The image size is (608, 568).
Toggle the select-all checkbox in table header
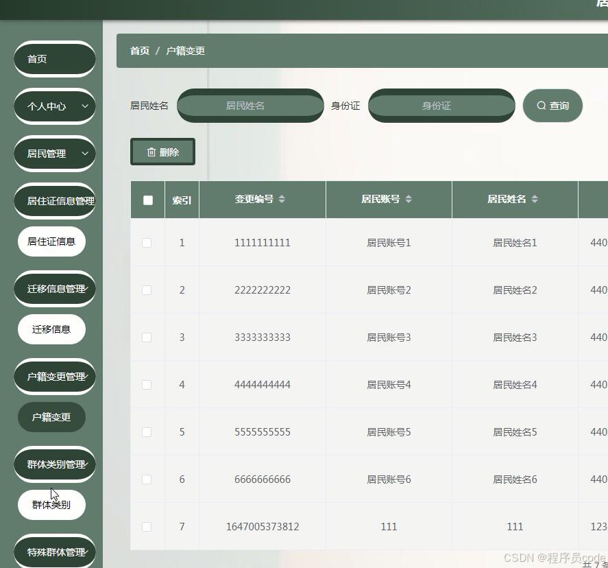pyautogui.click(x=148, y=200)
